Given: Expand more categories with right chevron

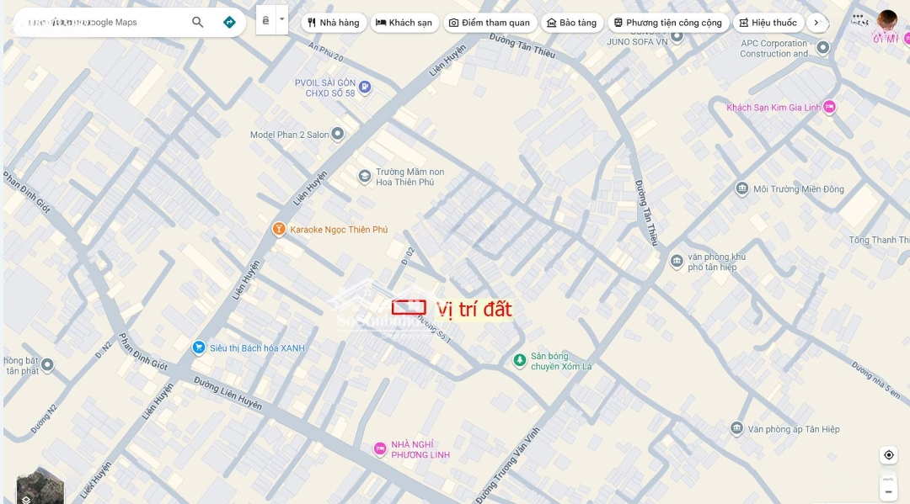Looking at the screenshot, I should point(816,23).
